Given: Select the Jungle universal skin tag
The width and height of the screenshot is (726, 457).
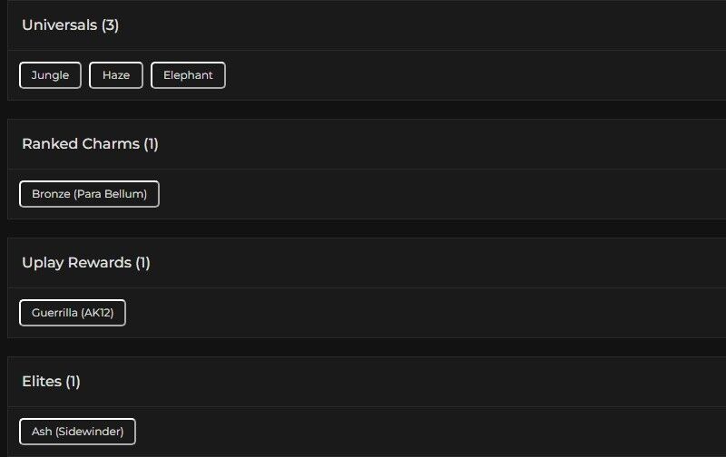Looking at the screenshot, I should pos(50,75).
